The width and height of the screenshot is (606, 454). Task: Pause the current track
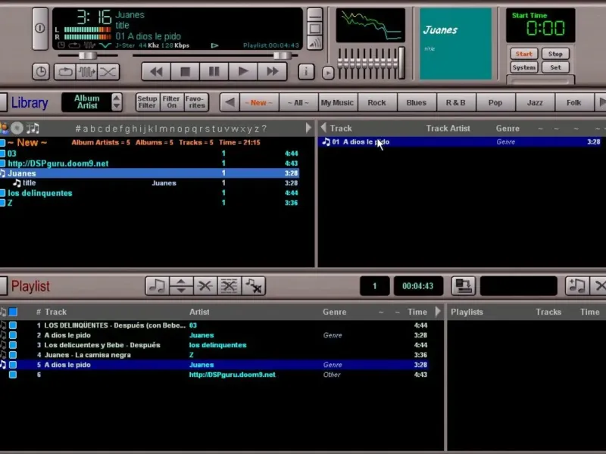click(x=214, y=71)
